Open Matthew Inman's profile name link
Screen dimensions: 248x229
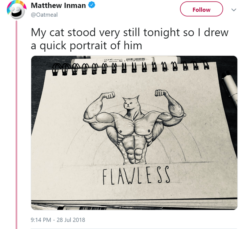(x=58, y=6)
